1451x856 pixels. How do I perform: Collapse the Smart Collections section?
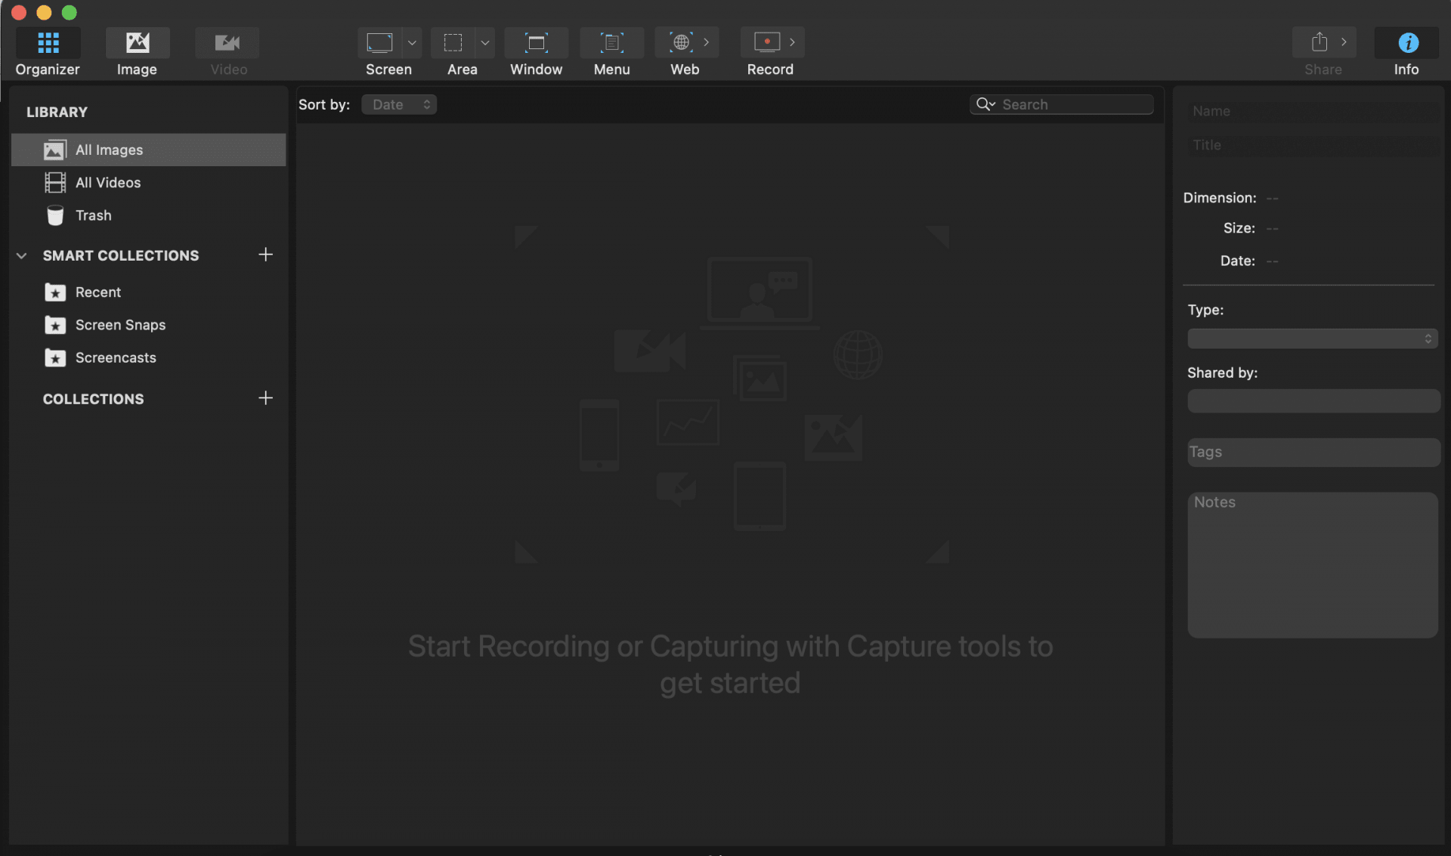point(22,255)
